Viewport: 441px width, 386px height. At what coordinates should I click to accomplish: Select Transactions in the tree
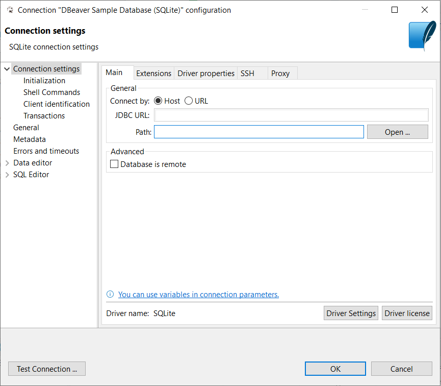pyautogui.click(x=44, y=116)
